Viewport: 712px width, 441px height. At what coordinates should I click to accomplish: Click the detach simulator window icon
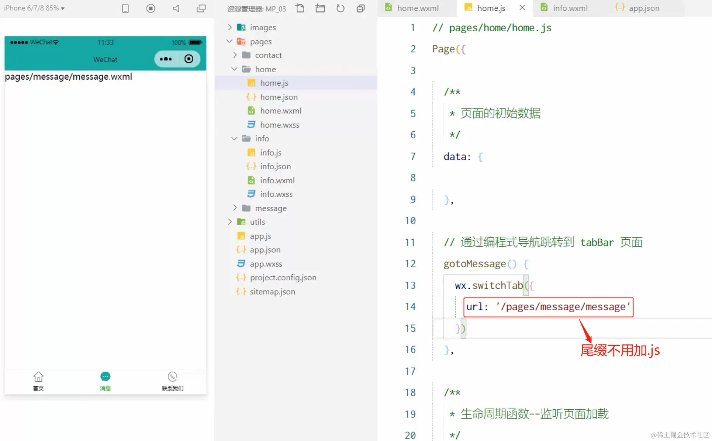tap(201, 8)
